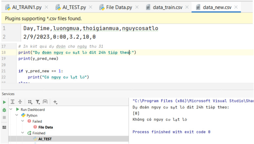This screenshot has height=144, width=254.
Task: Open the Group By dropdown in Services
Action: (30, 102)
